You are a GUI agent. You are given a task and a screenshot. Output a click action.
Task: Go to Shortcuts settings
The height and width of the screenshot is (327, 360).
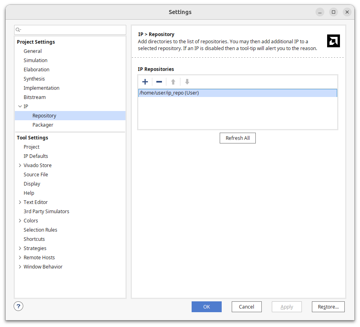pyautogui.click(x=34, y=239)
